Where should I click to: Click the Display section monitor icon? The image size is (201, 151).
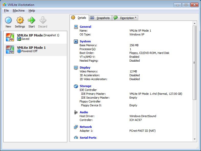pos(76,68)
